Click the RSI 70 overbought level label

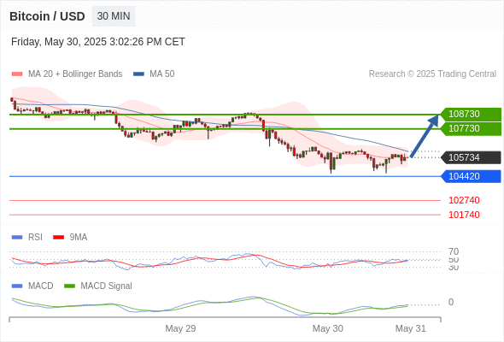click(454, 251)
